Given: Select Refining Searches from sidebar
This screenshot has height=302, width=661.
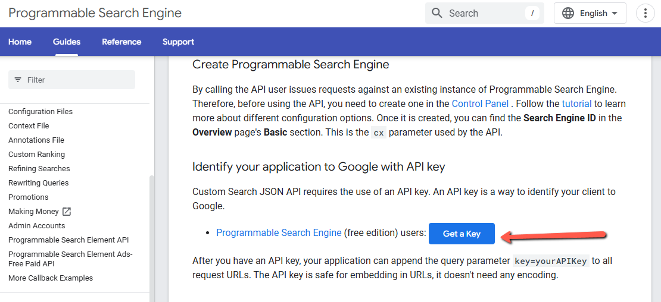Looking at the screenshot, I should 39,169.
